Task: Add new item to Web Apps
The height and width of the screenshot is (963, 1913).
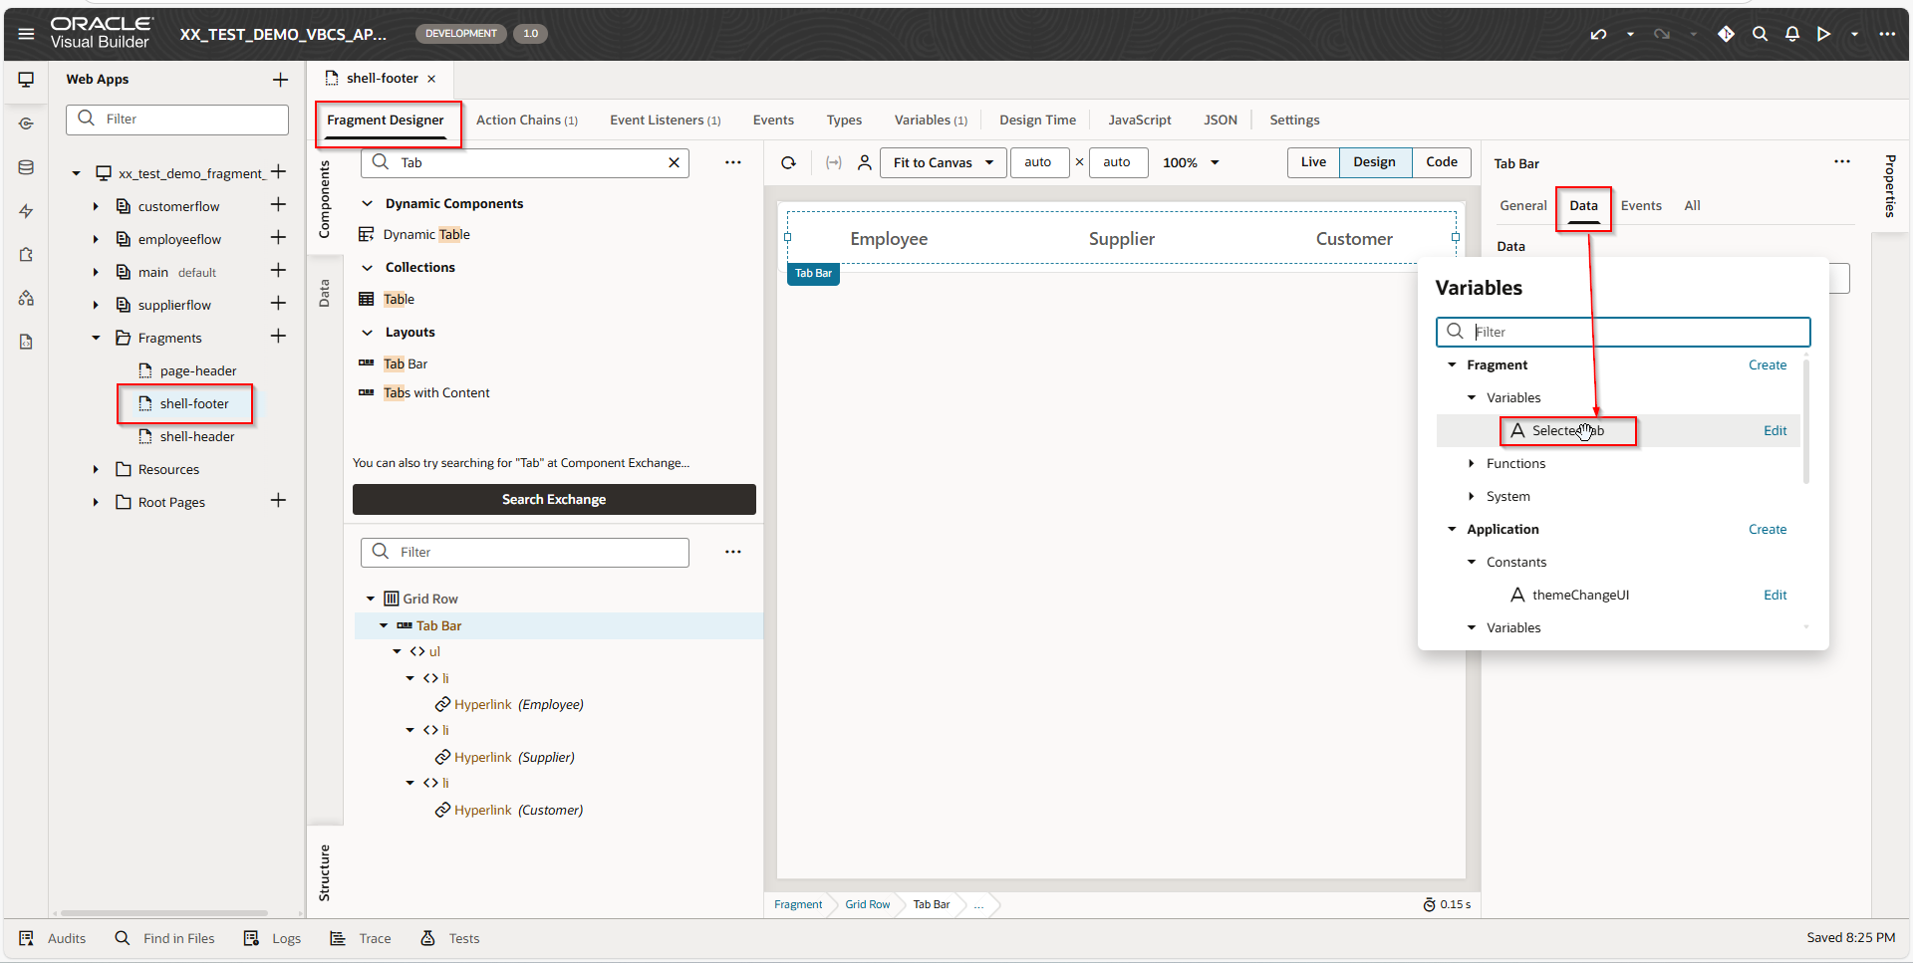Action: click(280, 80)
